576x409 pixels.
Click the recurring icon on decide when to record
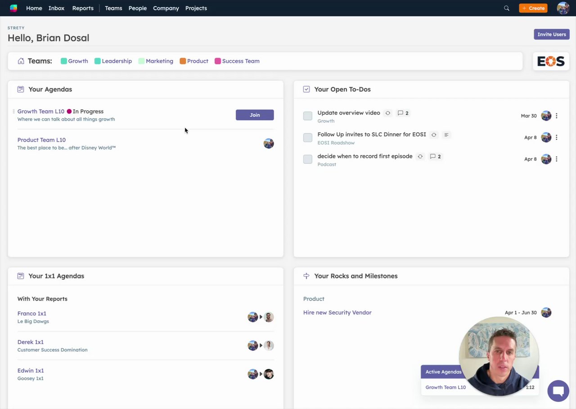pyautogui.click(x=420, y=157)
